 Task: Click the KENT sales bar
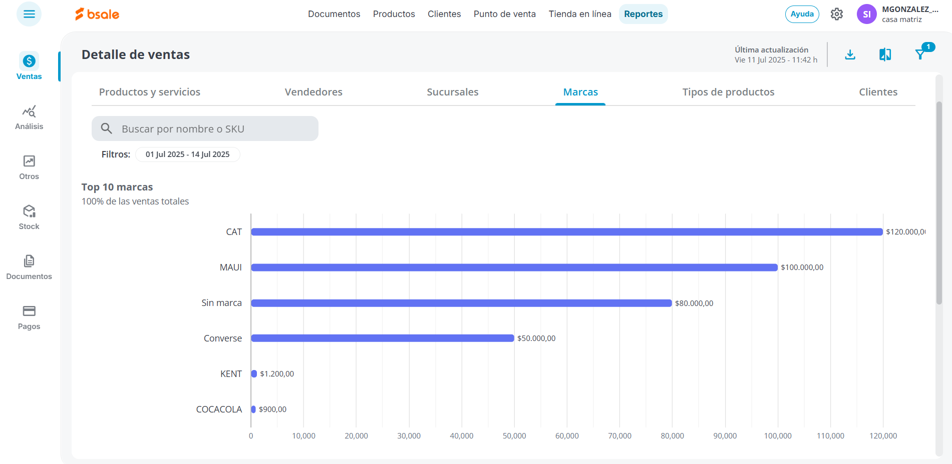point(254,373)
